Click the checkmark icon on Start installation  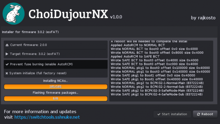159,114
